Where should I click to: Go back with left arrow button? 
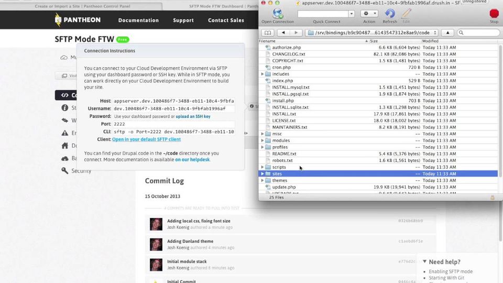(283, 32)
